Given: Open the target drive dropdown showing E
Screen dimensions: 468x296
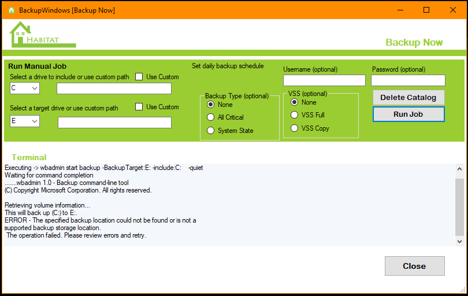Looking at the screenshot, I should click(x=25, y=121).
